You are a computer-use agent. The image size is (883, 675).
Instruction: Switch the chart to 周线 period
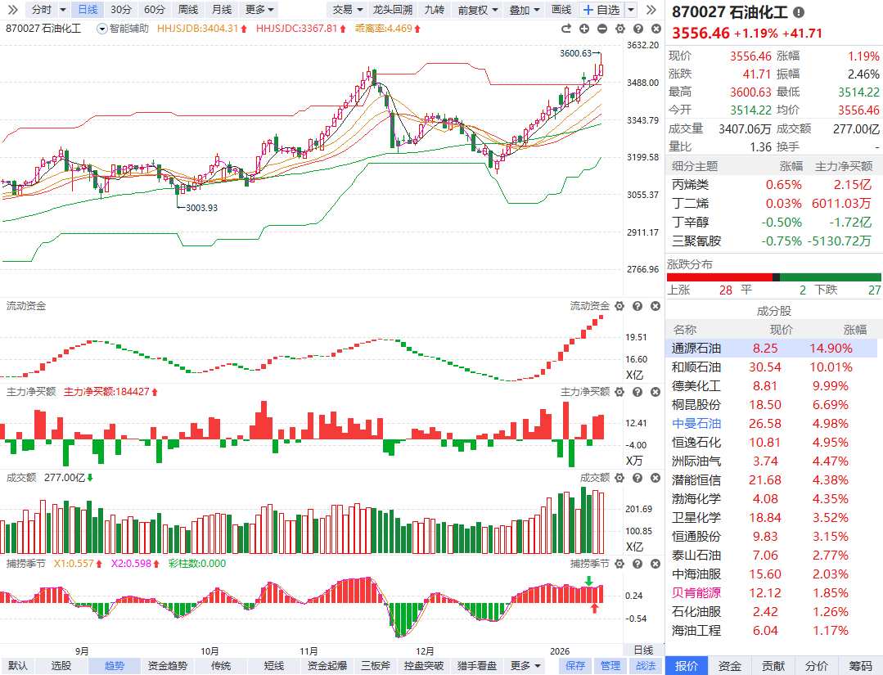pos(187,10)
